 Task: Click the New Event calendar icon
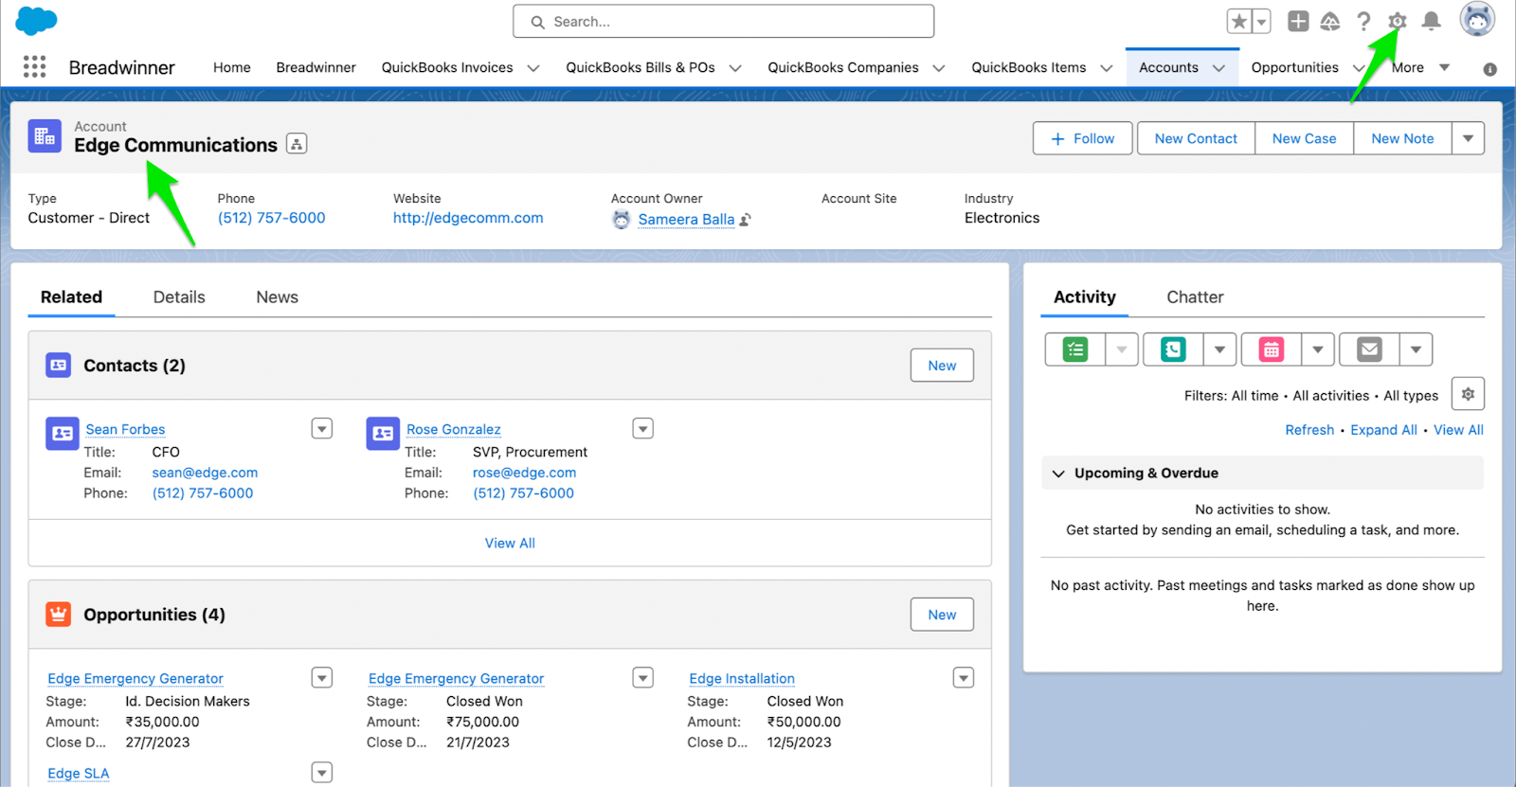1272,349
